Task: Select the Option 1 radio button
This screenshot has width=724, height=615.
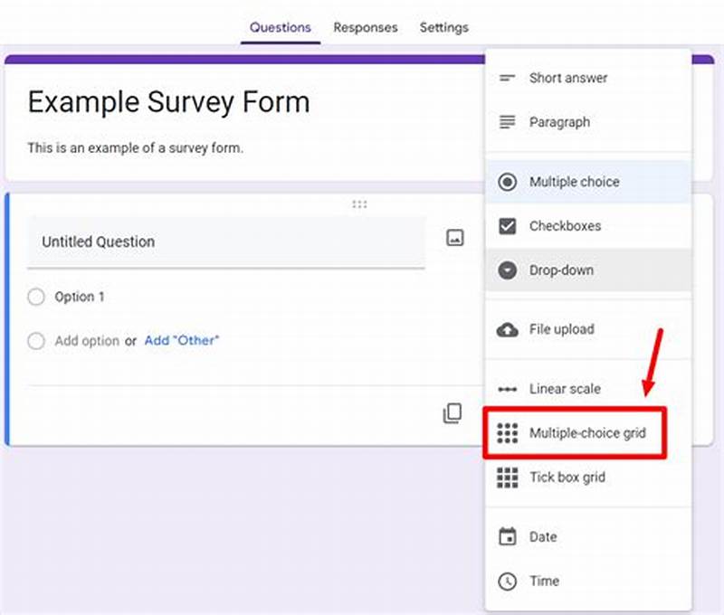Action: [36, 297]
